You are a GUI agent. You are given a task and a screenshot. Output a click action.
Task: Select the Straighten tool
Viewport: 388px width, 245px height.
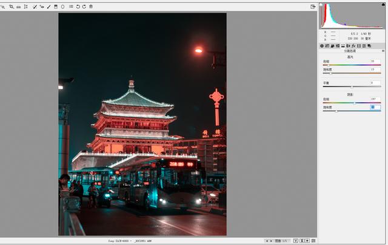tap(19, 7)
